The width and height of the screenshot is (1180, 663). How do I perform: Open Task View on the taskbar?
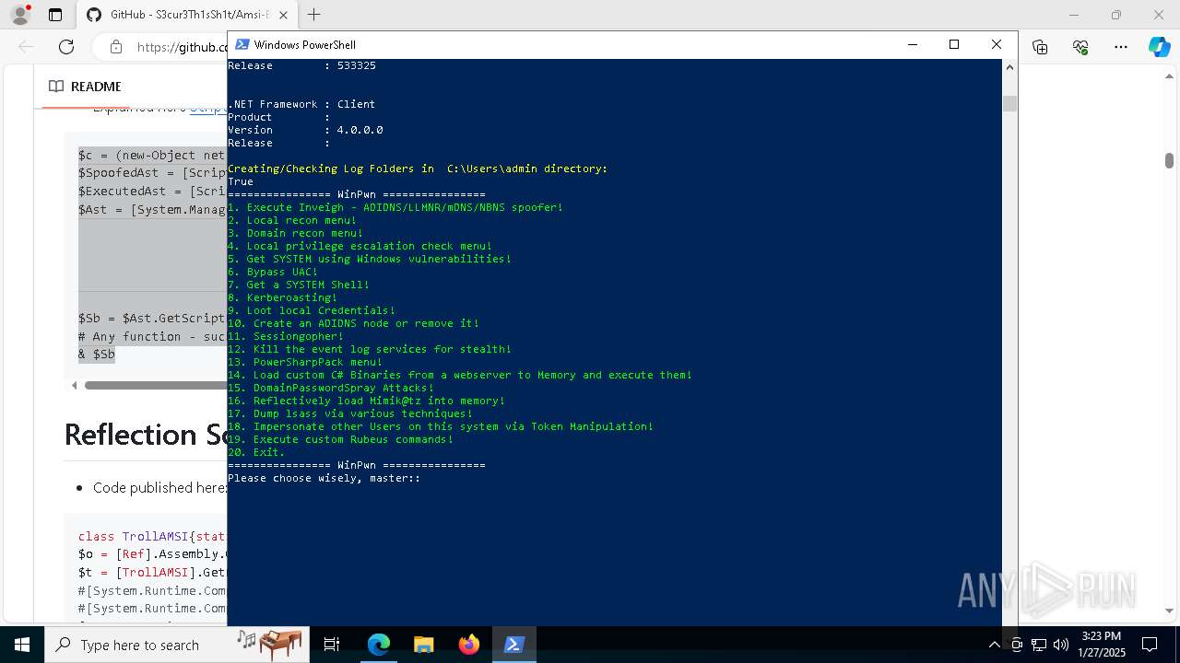point(332,645)
